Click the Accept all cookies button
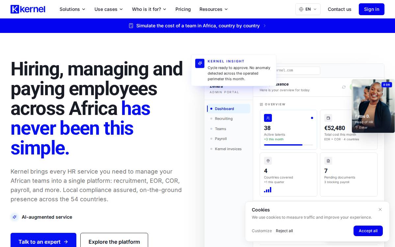395x247 pixels. pyautogui.click(x=368, y=231)
